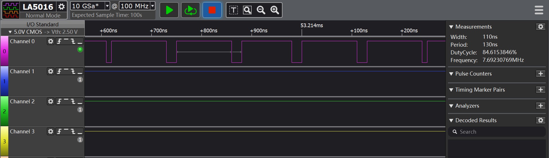Click the zoom-to-fit magnifier icon
Image resolution: width=549 pixels, height=158 pixels.
pos(247,10)
